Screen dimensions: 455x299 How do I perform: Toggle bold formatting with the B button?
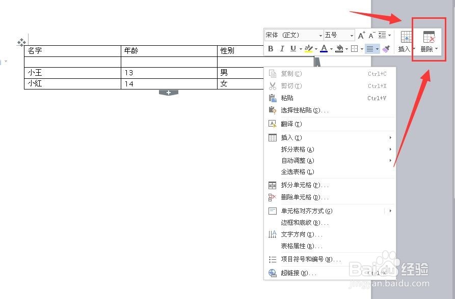(271, 48)
